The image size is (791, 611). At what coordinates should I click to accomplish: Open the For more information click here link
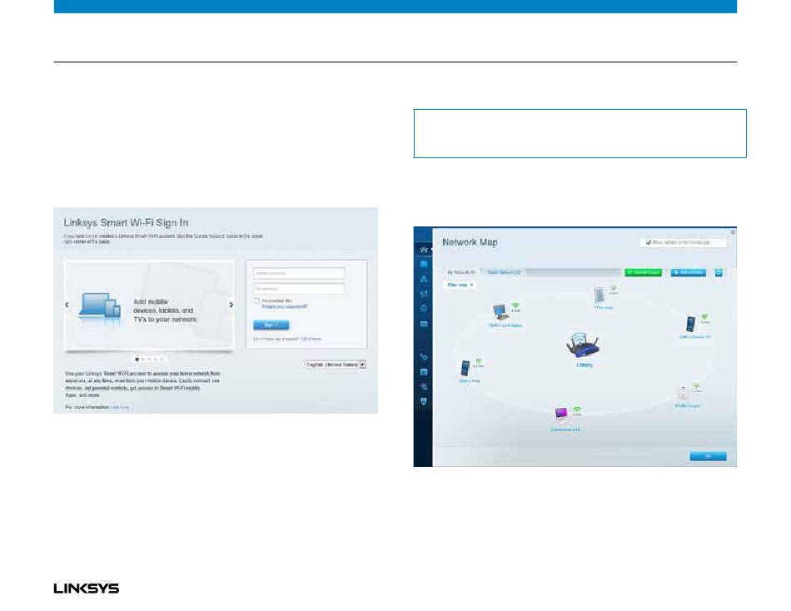click(120, 407)
